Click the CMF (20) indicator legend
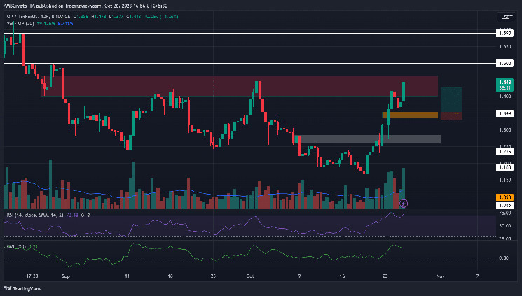The image size is (522, 296). point(17,247)
